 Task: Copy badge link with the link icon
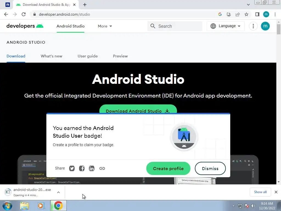click(102, 168)
